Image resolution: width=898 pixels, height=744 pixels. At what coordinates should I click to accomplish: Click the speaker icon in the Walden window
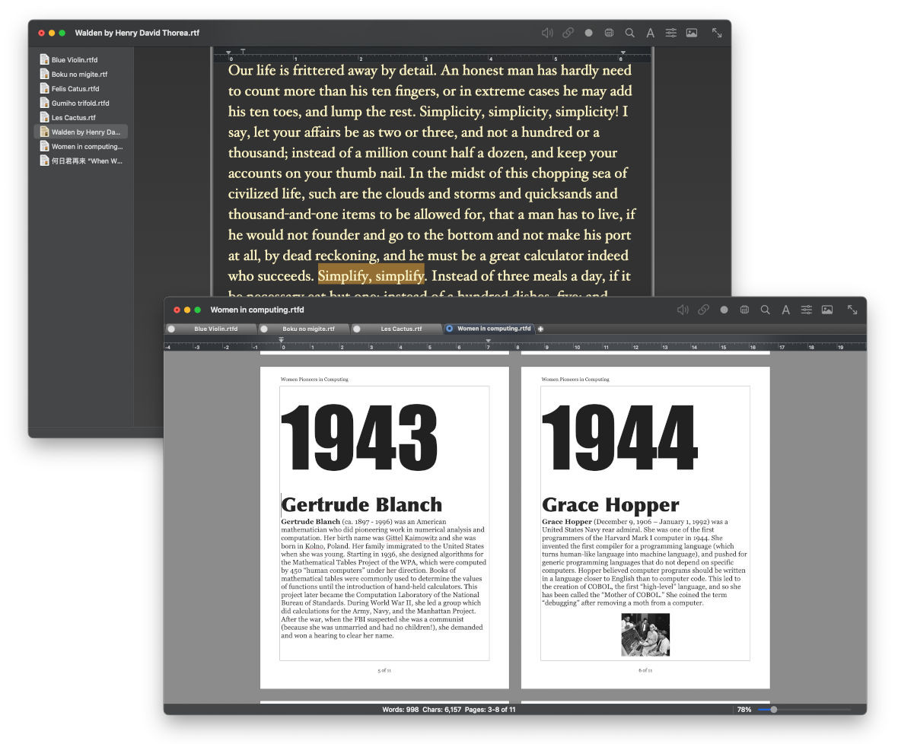[x=546, y=33]
